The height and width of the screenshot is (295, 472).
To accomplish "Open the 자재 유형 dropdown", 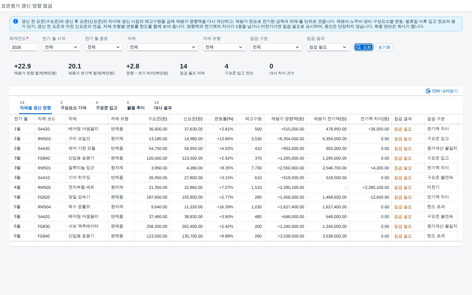I will [224, 47].
